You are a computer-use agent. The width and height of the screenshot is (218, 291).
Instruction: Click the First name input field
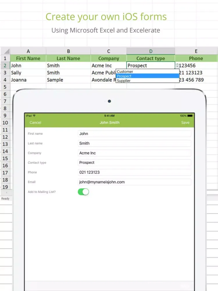point(134,134)
